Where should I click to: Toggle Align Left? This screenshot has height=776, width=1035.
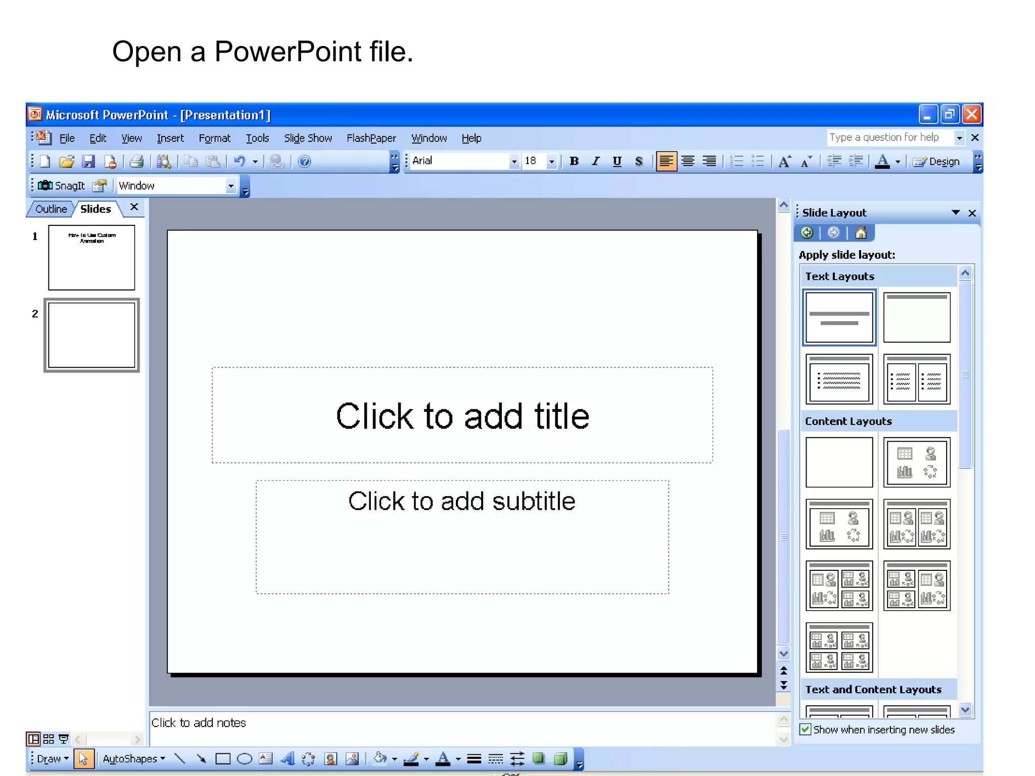tap(666, 162)
